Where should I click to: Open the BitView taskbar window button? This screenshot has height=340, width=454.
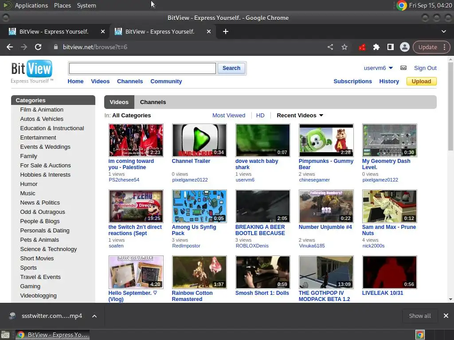[x=52, y=335]
